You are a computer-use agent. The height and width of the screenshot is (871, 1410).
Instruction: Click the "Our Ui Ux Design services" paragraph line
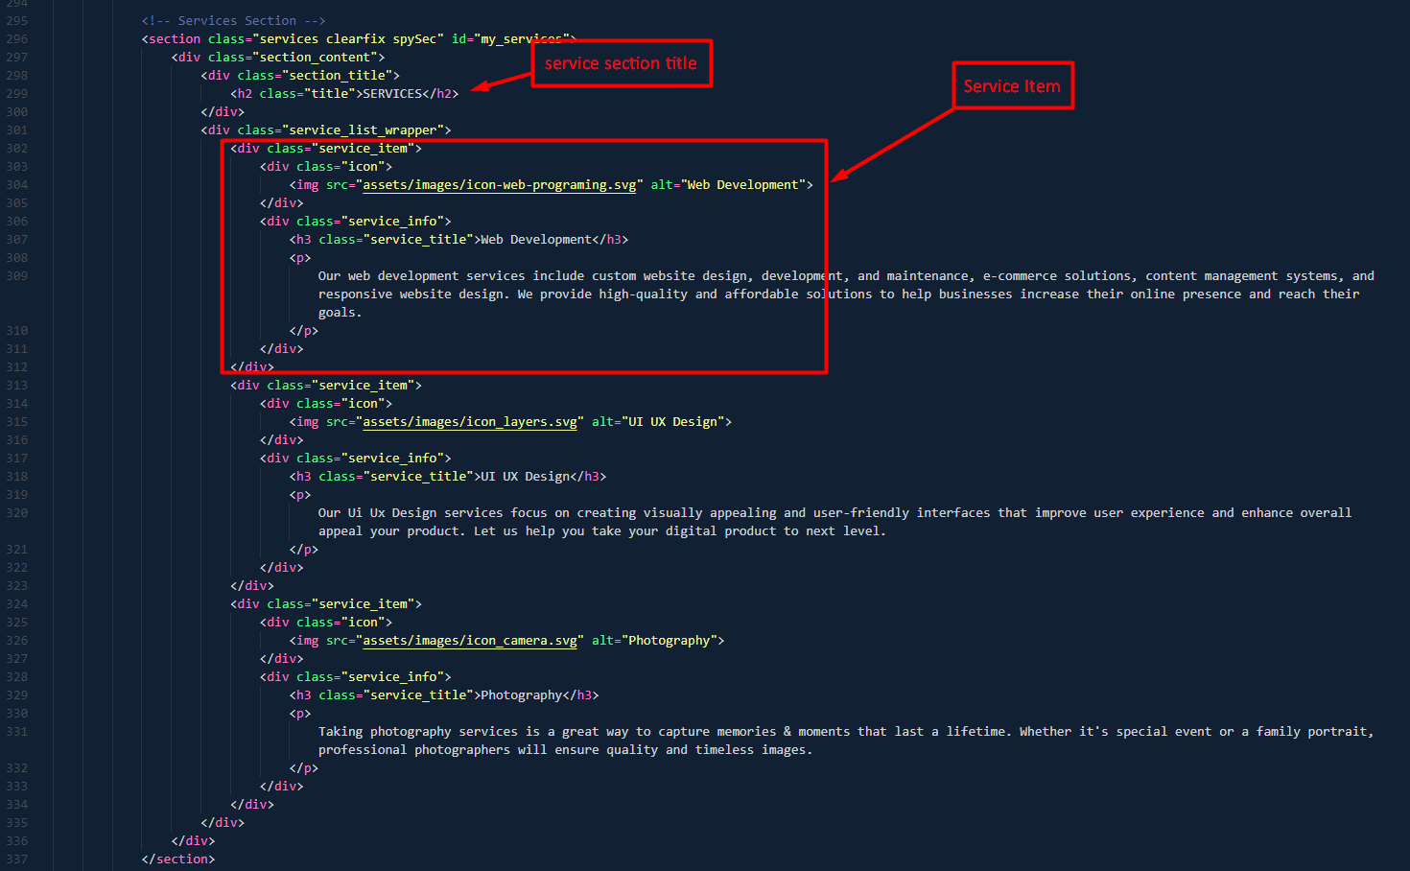[835, 512]
